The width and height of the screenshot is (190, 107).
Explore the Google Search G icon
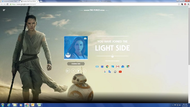(x=105, y=72)
